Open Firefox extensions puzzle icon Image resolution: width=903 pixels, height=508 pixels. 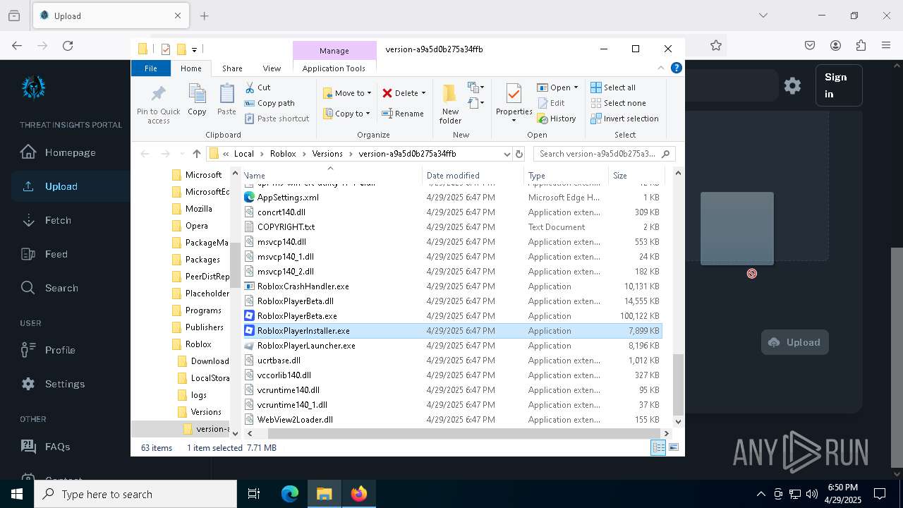pos(861,45)
